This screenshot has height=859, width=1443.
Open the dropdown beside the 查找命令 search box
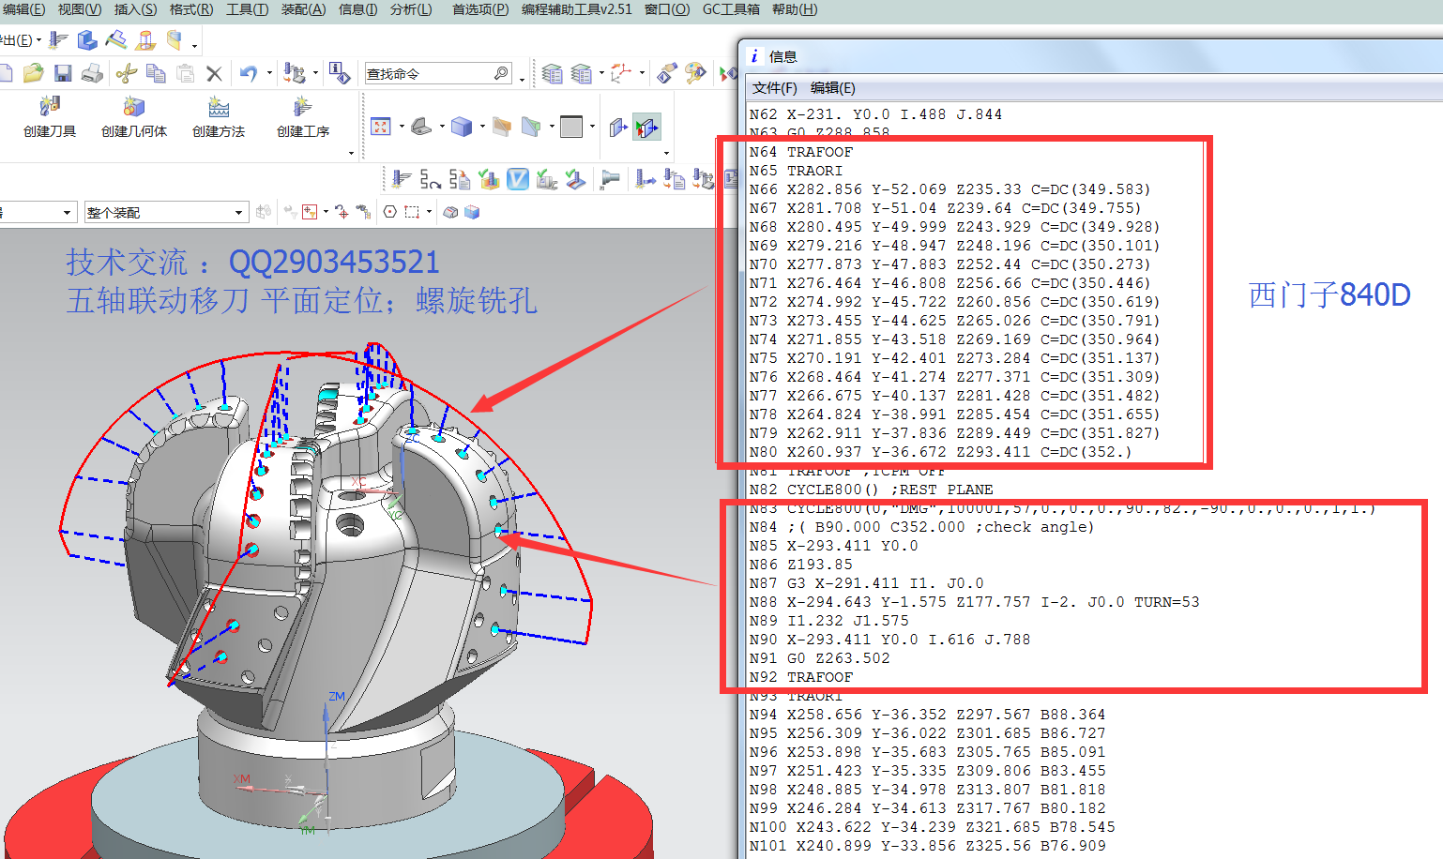pos(523,79)
